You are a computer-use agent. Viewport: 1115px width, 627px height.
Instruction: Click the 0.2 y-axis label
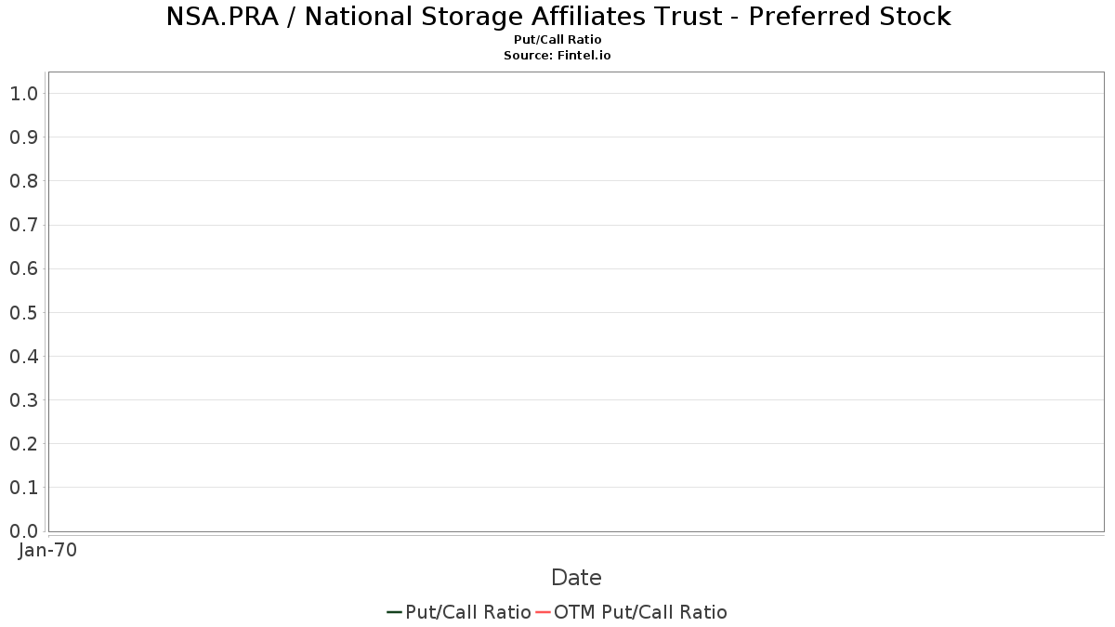[24, 443]
